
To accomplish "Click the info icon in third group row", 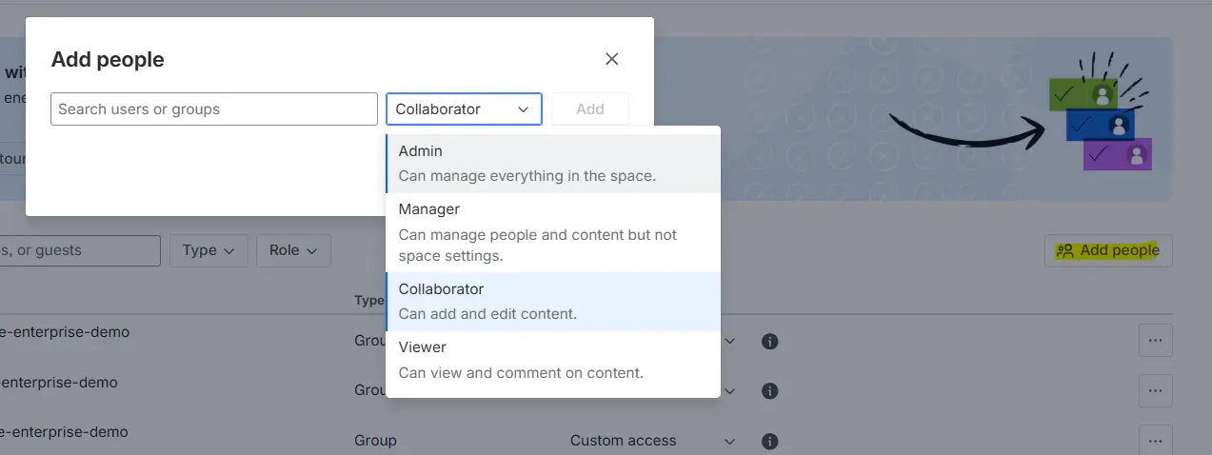I will coord(770,441).
